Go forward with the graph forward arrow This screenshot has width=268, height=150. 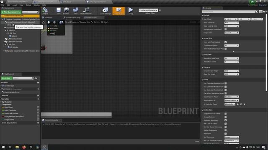point(54,22)
